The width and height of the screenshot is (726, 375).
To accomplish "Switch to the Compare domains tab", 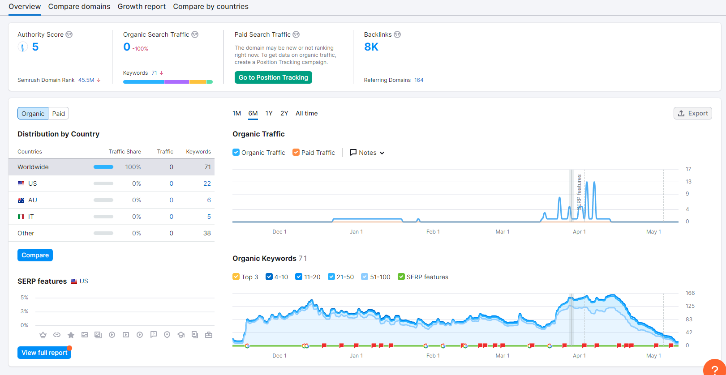I will (79, 7).
